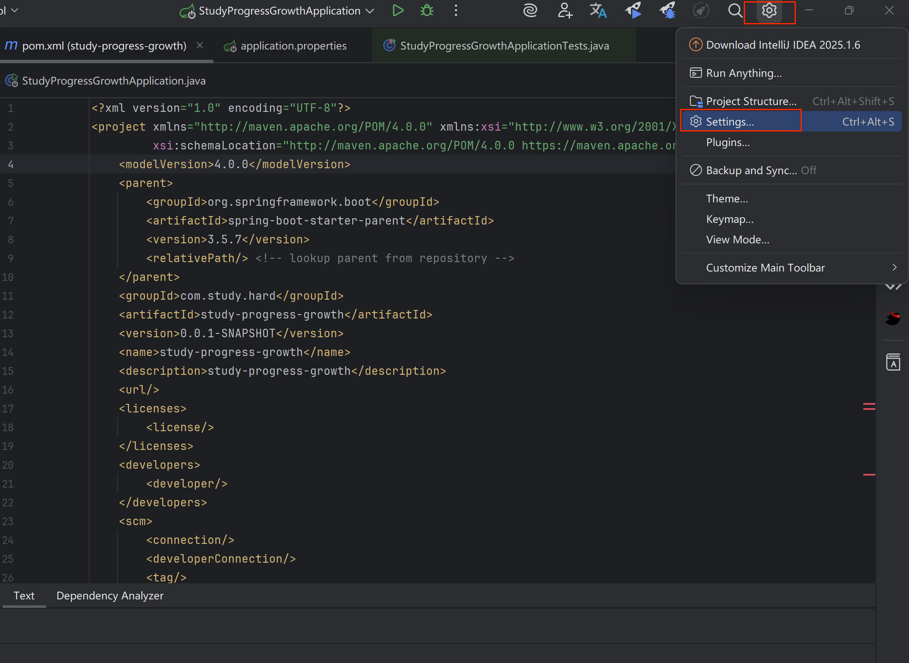
Task: Click the blue rocket run icon
Action: [x=632, y=11]
